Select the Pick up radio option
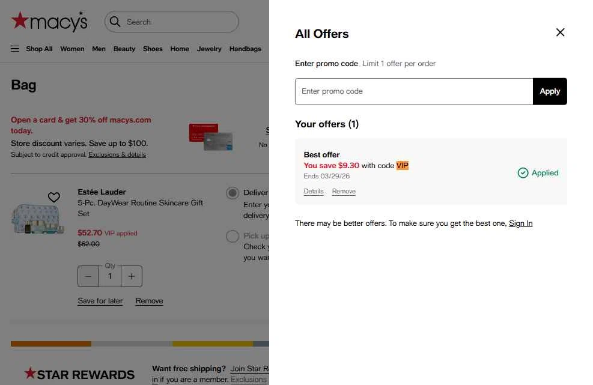This screenshot has width=593, height=385. tap(233, 236)
